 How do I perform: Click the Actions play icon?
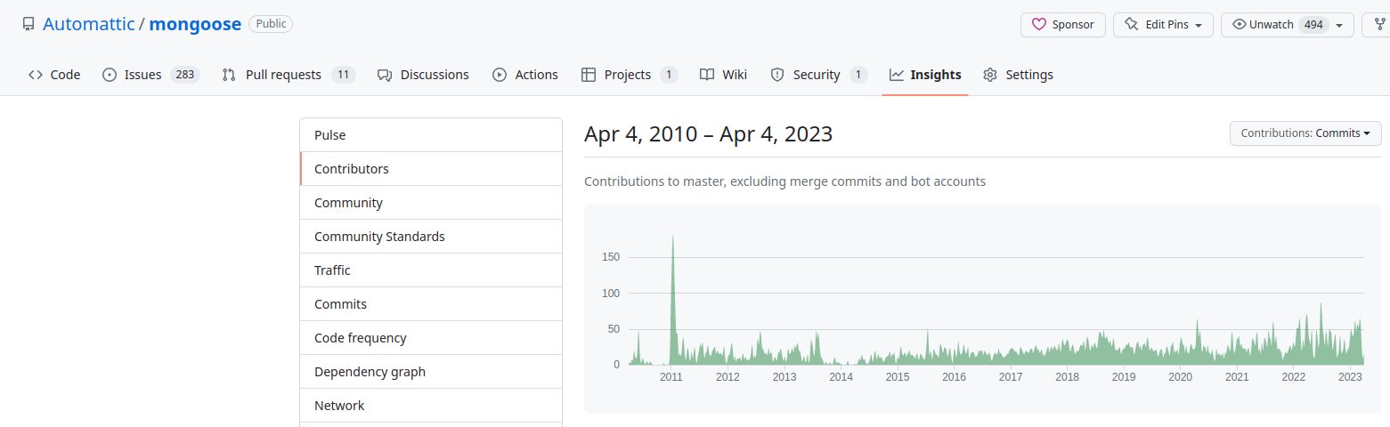pos(500,75)
